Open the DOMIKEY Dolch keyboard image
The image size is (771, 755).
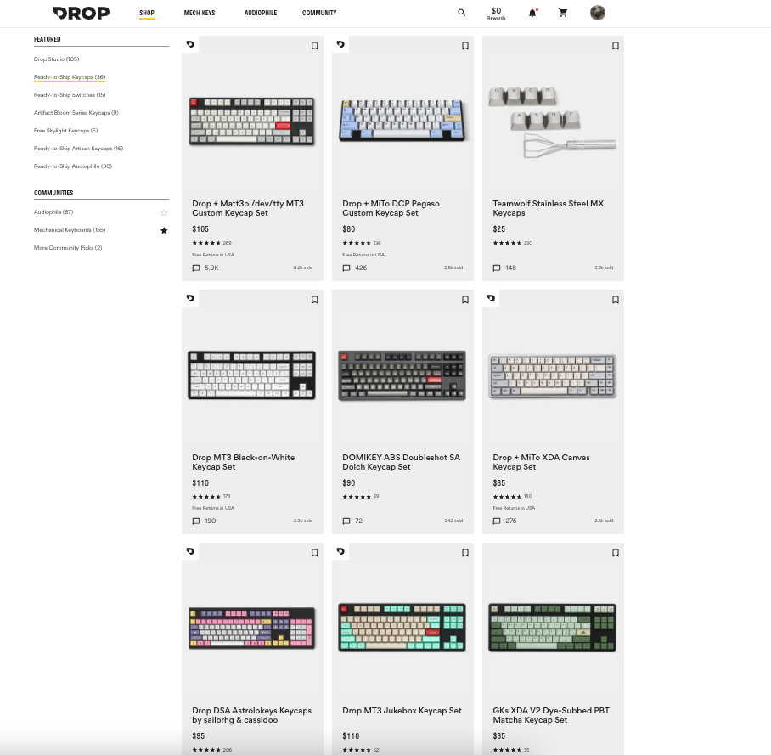pyautogui.click(x=402, y=375)
